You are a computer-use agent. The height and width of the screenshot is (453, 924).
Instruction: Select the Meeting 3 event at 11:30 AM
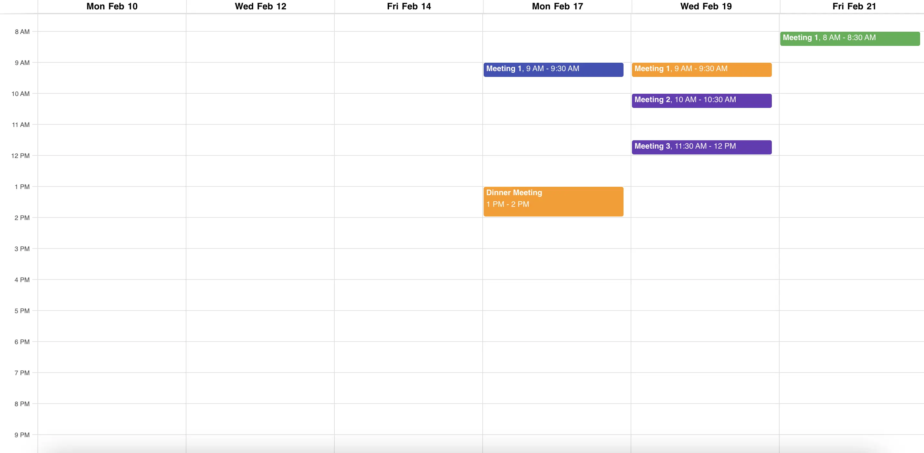(x=701, y=147)
